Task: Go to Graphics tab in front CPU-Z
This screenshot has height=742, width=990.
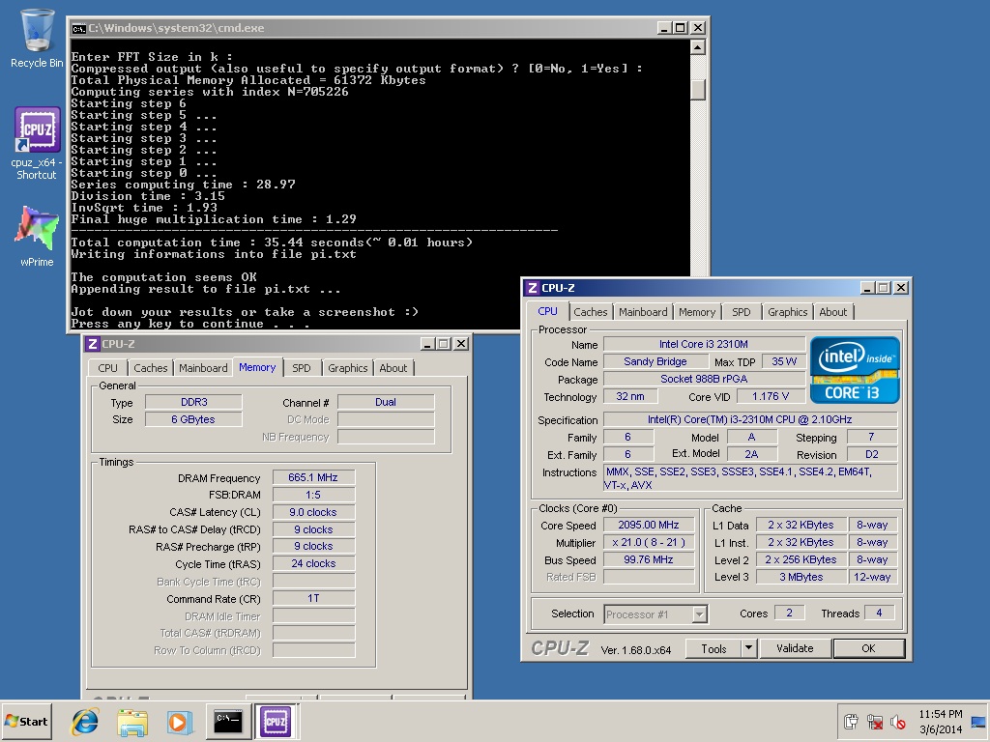Action: (787, 312)
